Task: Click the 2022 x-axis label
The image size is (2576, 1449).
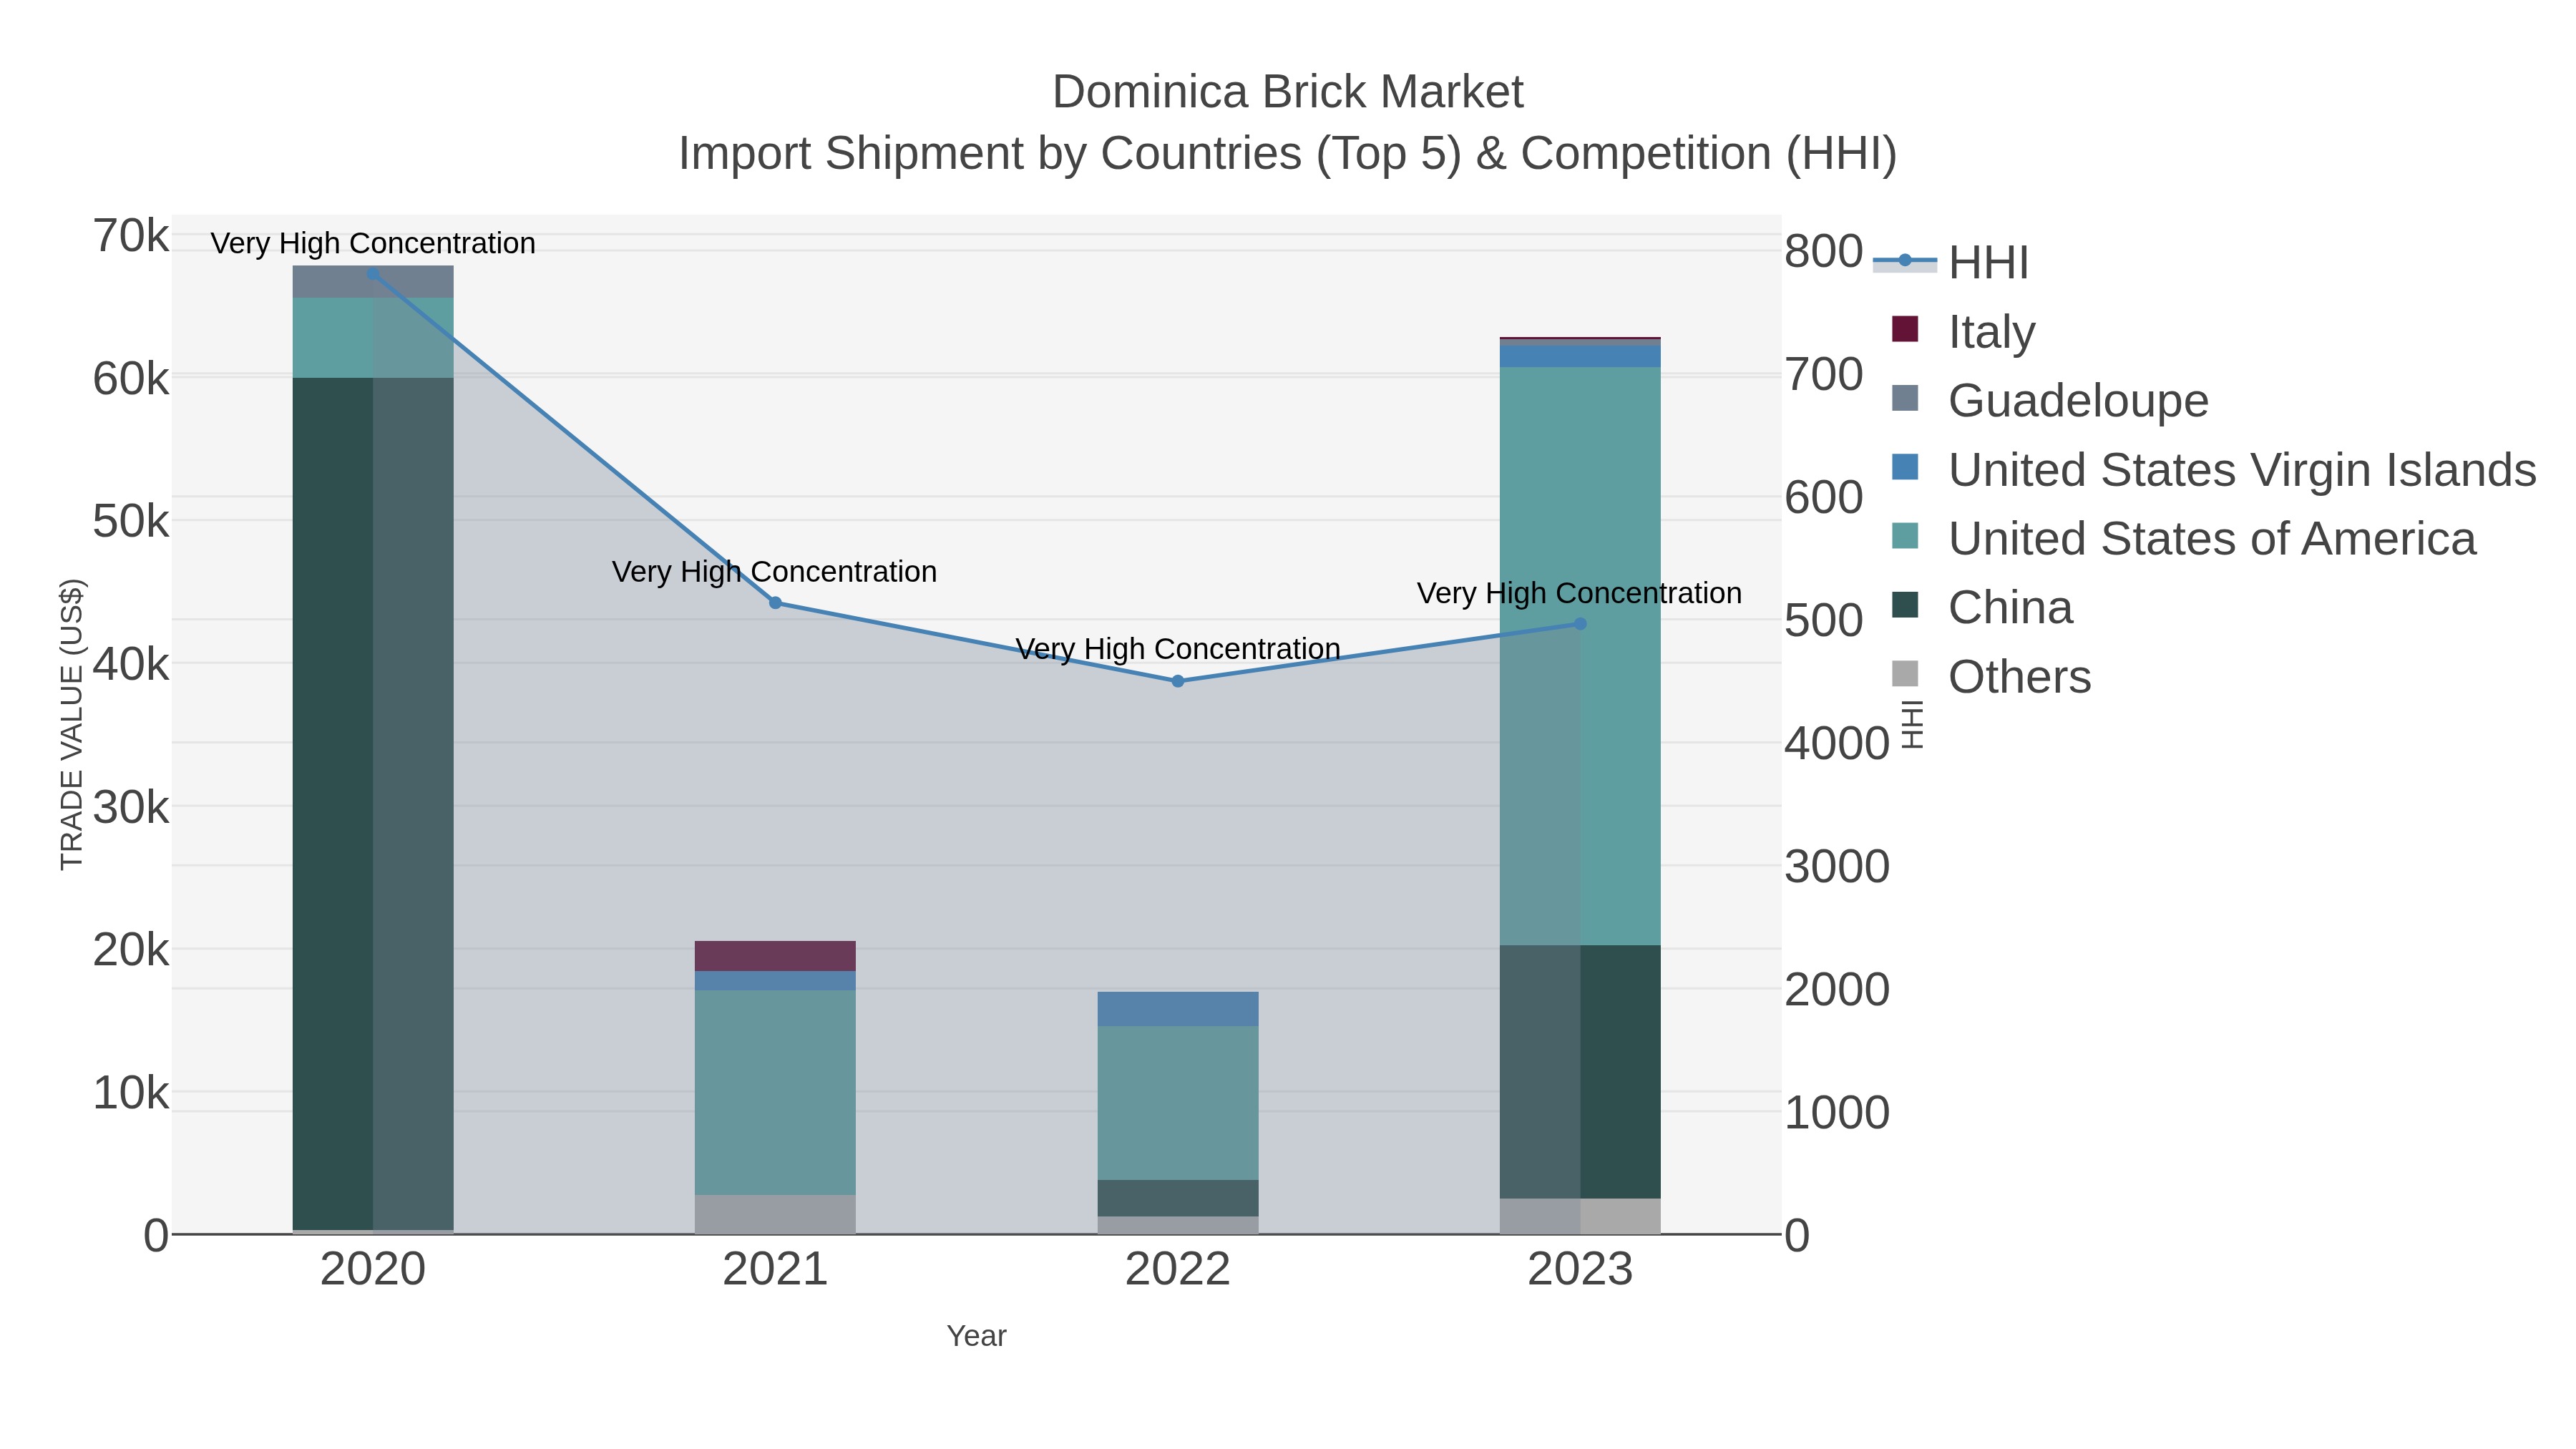Action: [1178, 1269]
